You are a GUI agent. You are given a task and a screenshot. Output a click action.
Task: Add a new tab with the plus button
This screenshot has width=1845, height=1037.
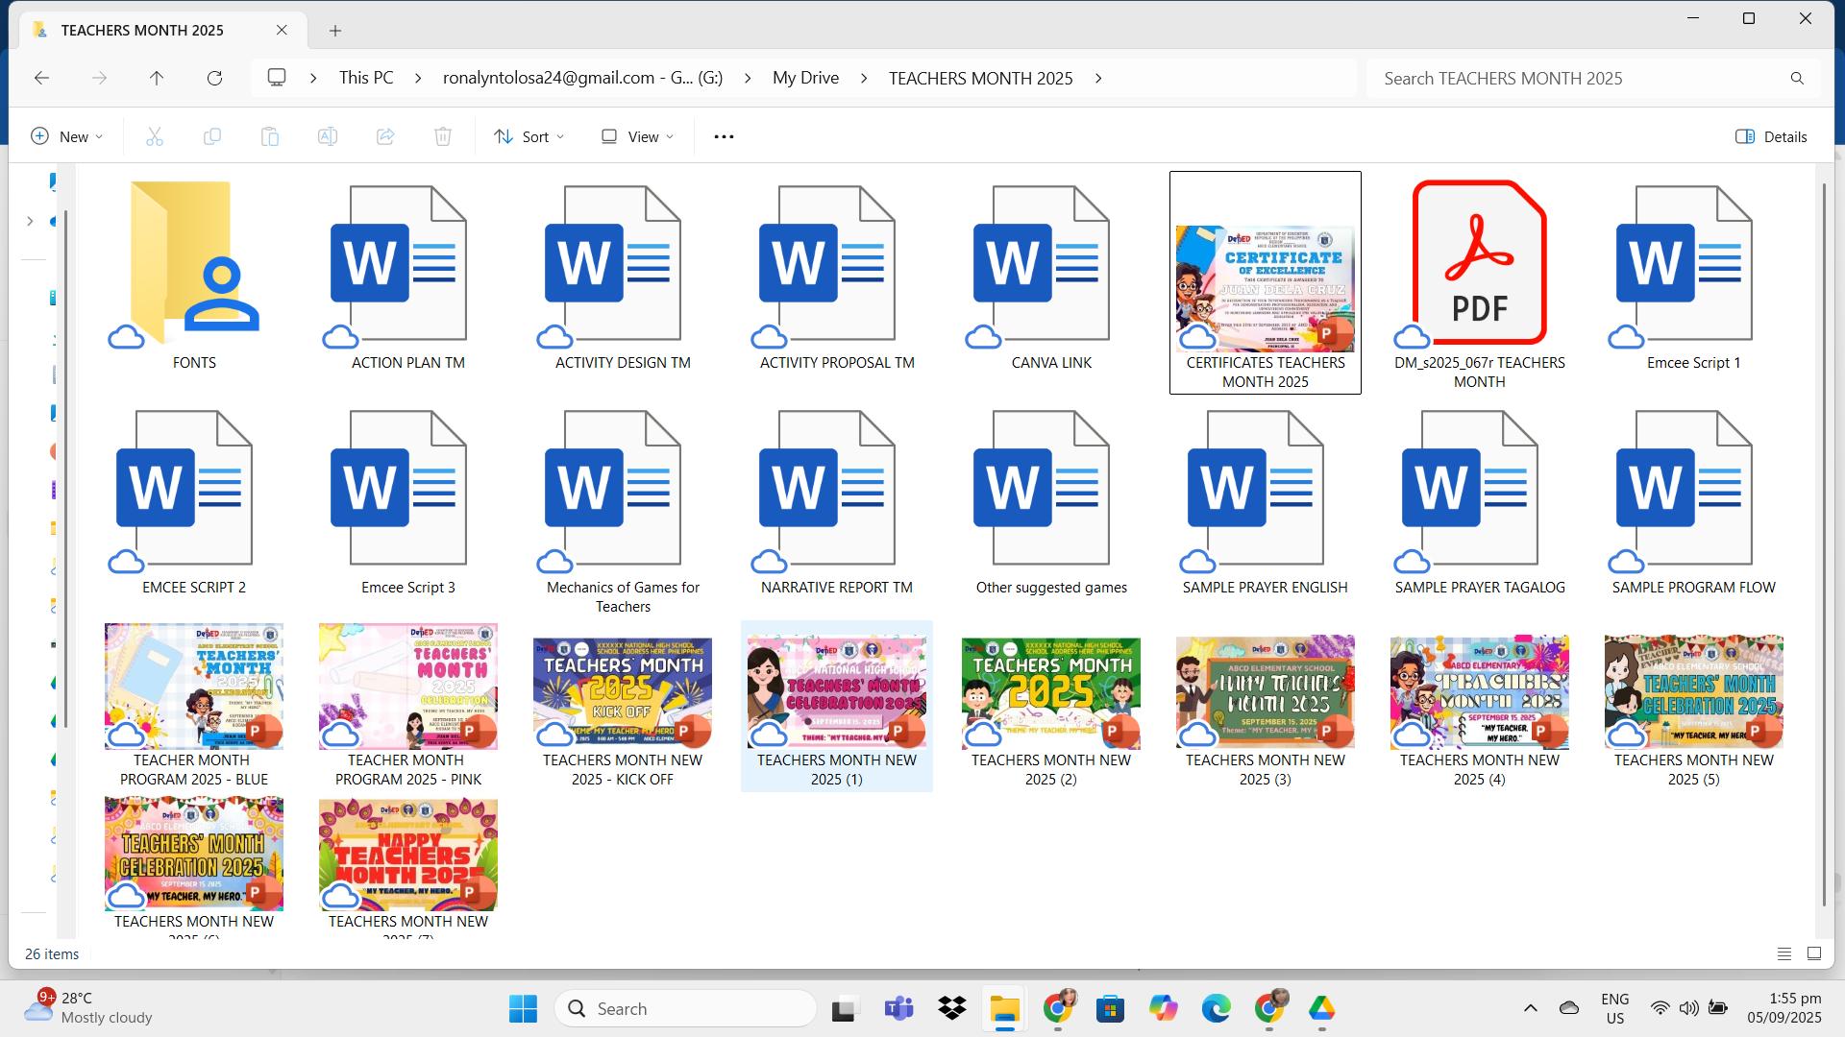click(x=335, y=31)
